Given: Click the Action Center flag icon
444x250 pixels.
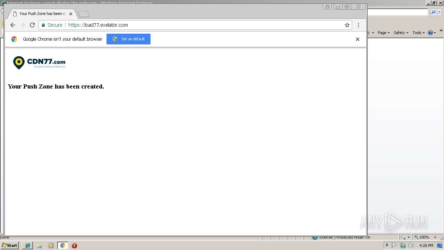Looking at the screenshot, I should (394, 245).
